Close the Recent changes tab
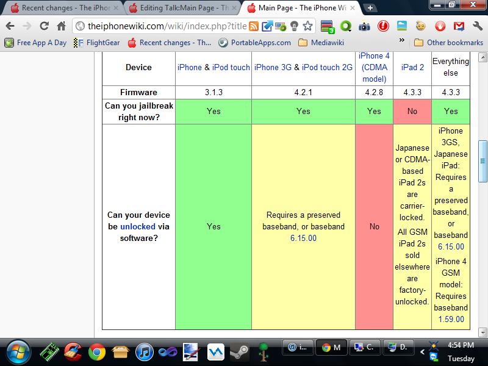Viewport: 488px width, 366px height. 116,8
